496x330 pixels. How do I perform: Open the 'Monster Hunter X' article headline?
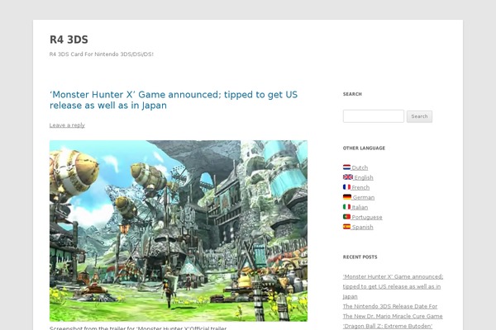pyautogui.click(x=174, y=100)
